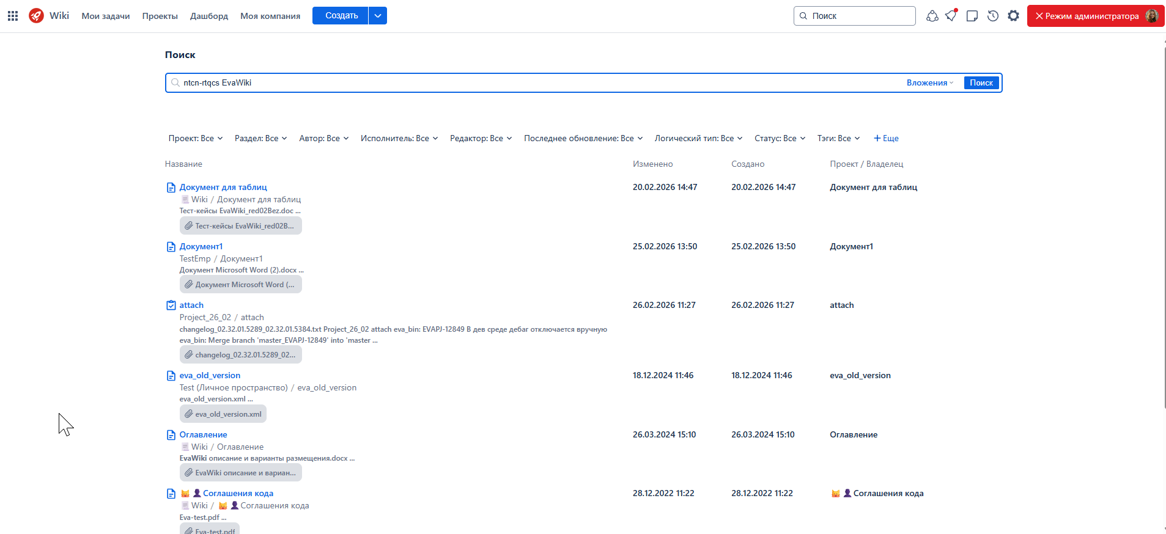Click the header Поиск input field
The height and width of the screenshot is (534, 1166).
(859, 16)
